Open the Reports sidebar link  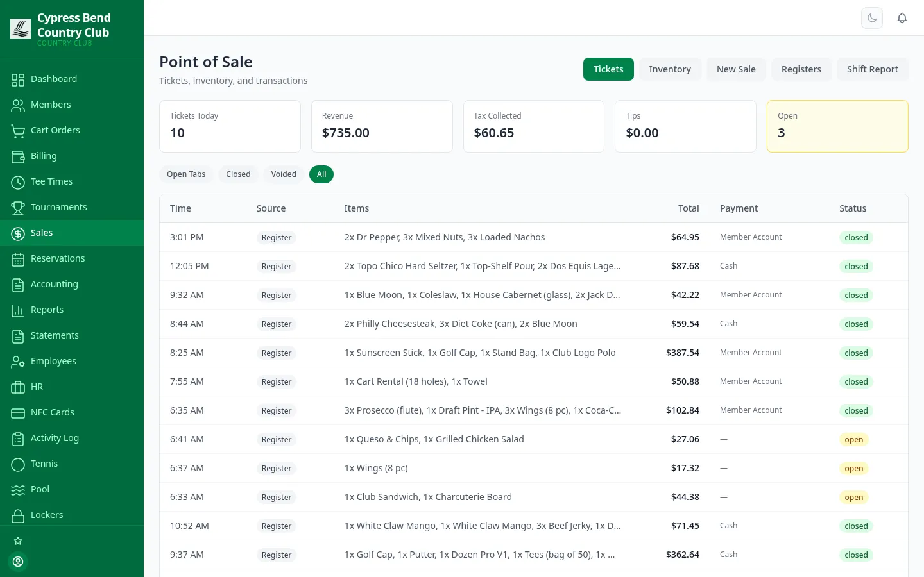(x=72, y=310)
